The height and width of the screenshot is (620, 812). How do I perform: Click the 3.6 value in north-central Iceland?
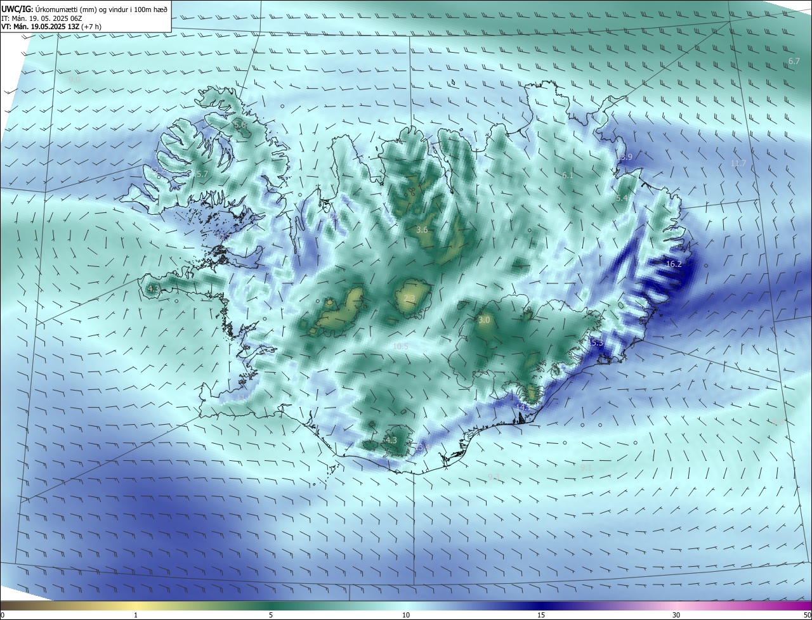point(422,229)
